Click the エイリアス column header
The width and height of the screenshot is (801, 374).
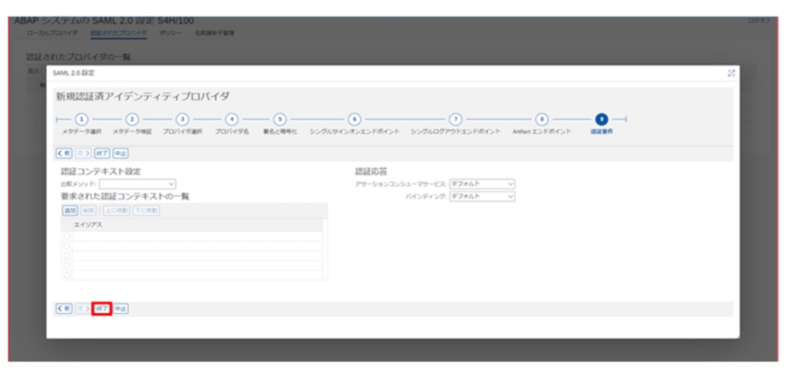pyautogui.click(x=88, y=225)
